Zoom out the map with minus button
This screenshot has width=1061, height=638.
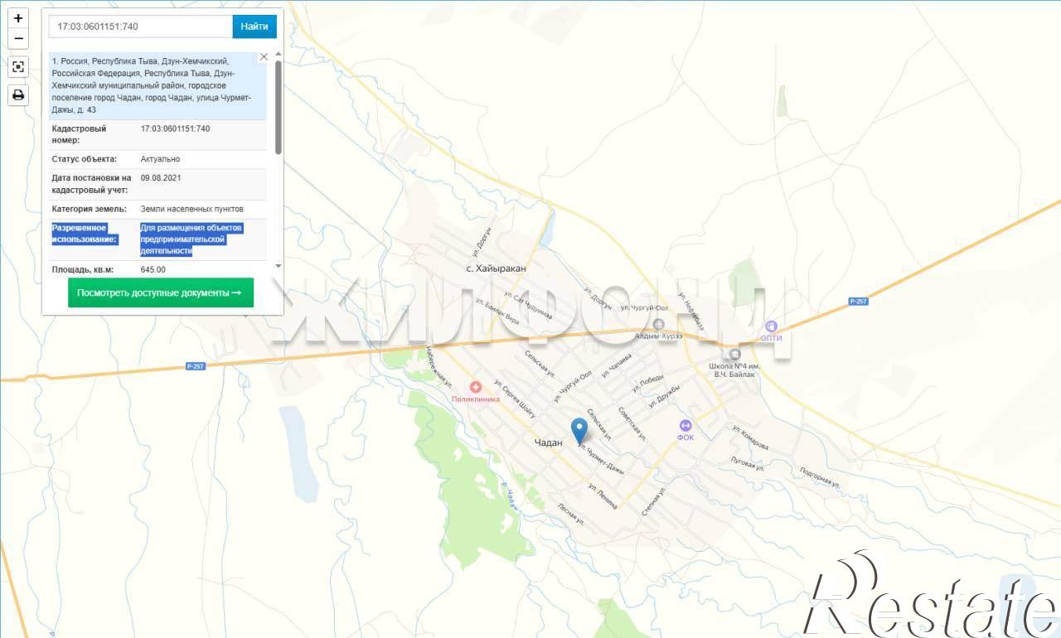click(18, 39)
